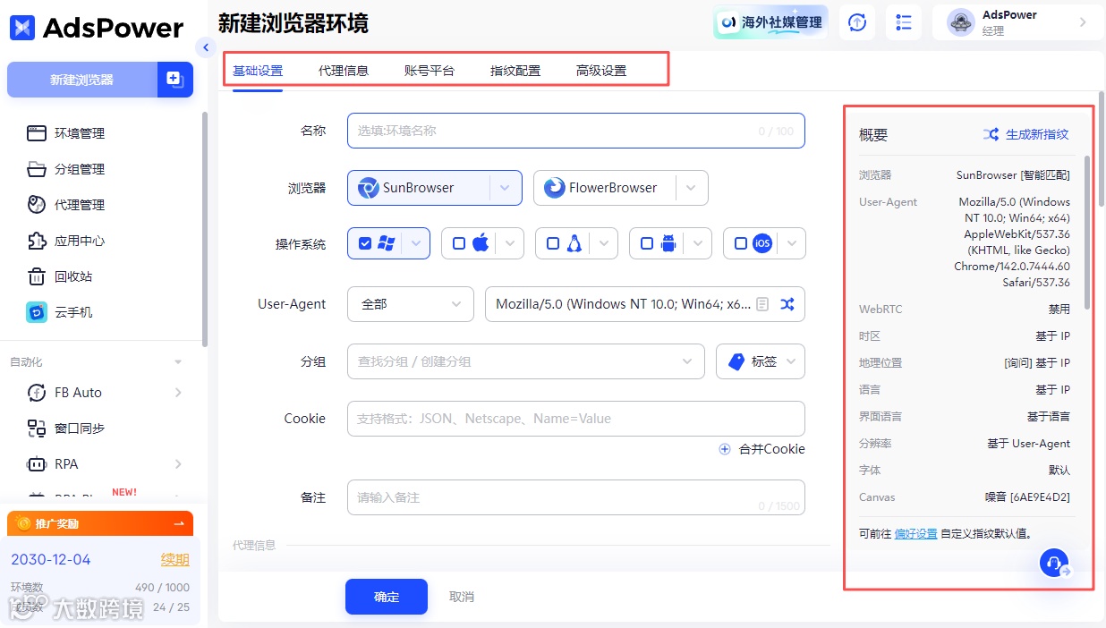Click the 取消 button
The width and height of the screenshot is (1106, 628).
[462, 597]
